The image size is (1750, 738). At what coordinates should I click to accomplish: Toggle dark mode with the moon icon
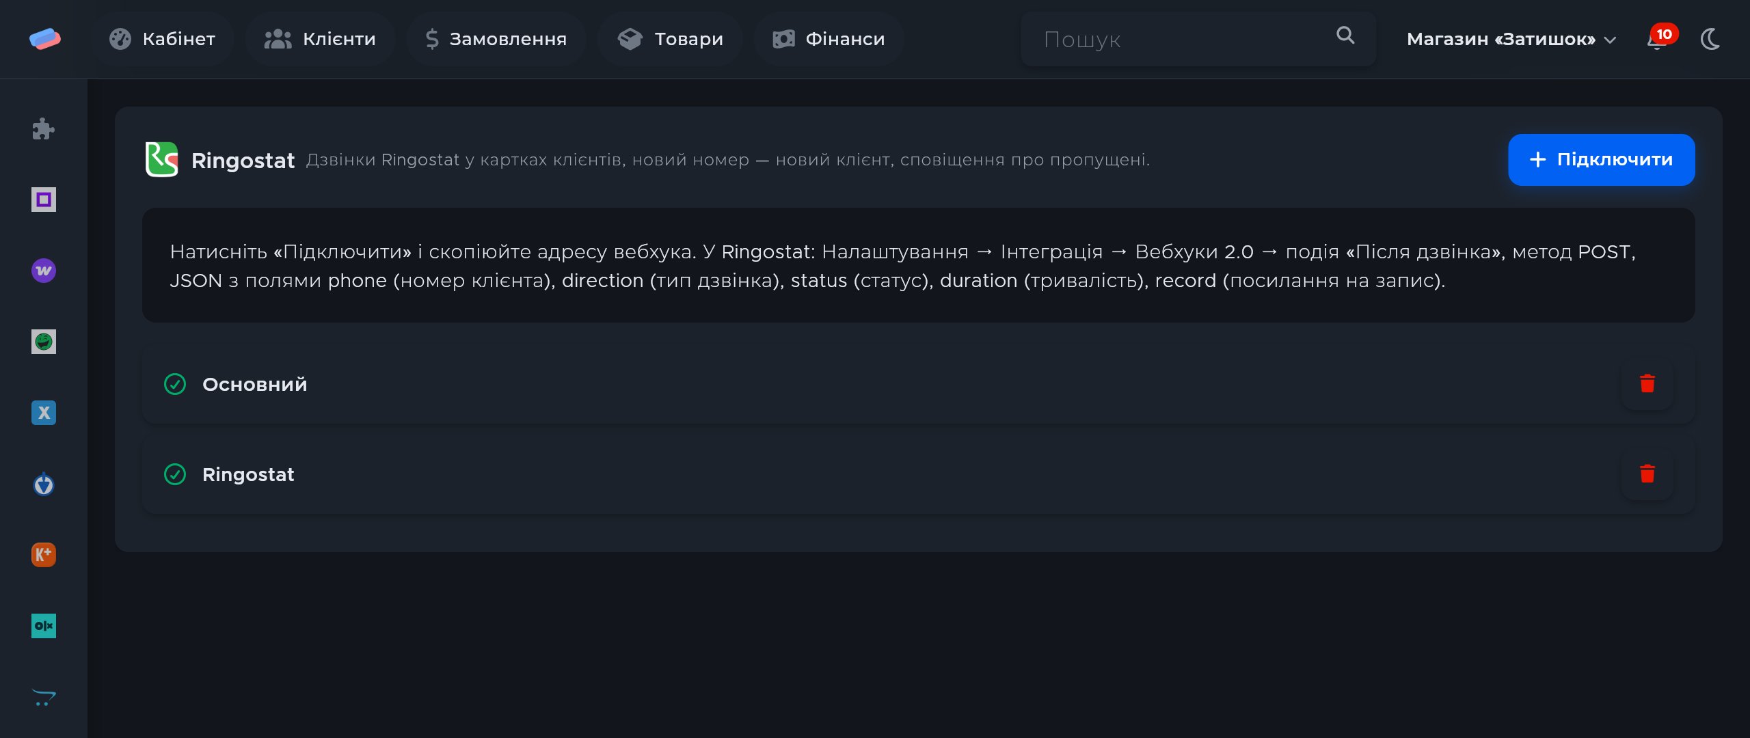pyautogui.click(x=1710, y=39)
